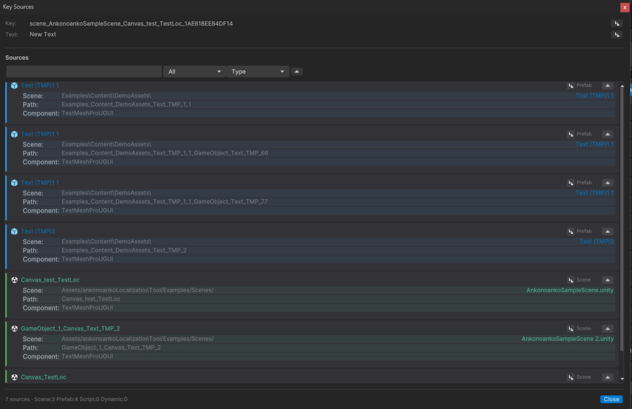Viewport: 632px width, 409px height.
Task: Click copy icon of the Text_TMP_77 prefab entry
Action: pos(570,182)
